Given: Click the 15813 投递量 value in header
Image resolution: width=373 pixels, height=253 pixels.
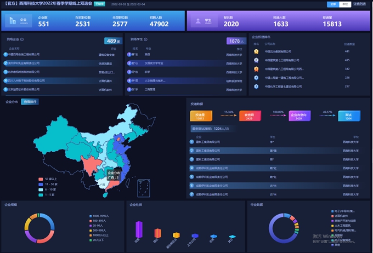Looking at the screenshot, I should click(332, 24).
